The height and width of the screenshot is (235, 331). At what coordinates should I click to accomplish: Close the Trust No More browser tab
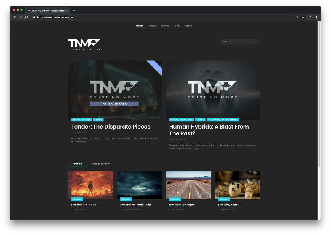(67, 10)
